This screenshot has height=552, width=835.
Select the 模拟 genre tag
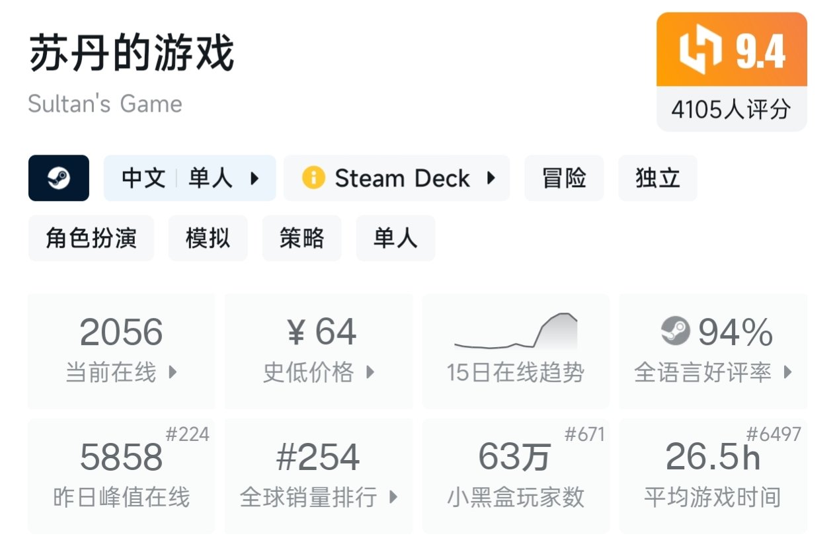coord(208,238)
